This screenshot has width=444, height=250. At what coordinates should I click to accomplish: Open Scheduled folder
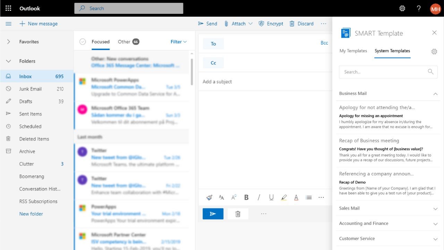point(37,126)
